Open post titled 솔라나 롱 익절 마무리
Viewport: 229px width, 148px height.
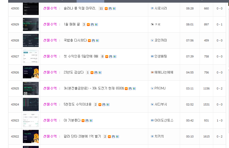pos(80,8)
